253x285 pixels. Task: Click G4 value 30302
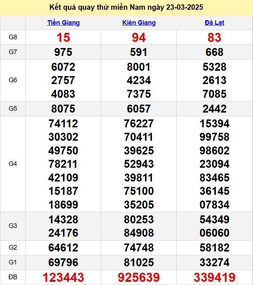[x=63, y=137]
